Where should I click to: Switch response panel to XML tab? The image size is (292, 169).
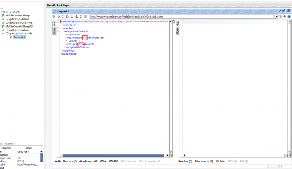pos(178,24)
